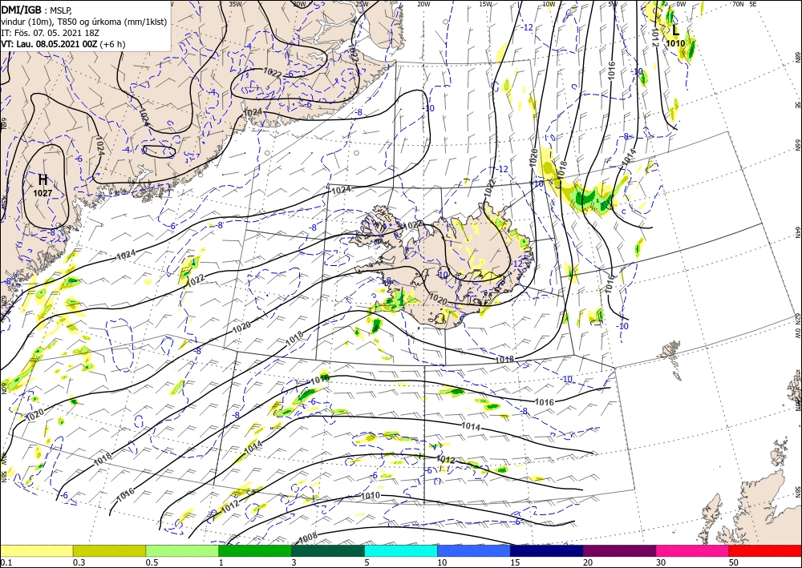The width and height of the screenshot is (802, 568).
Task: Select the green 1–3 legend swatch
Action: [x=255, y=550]
